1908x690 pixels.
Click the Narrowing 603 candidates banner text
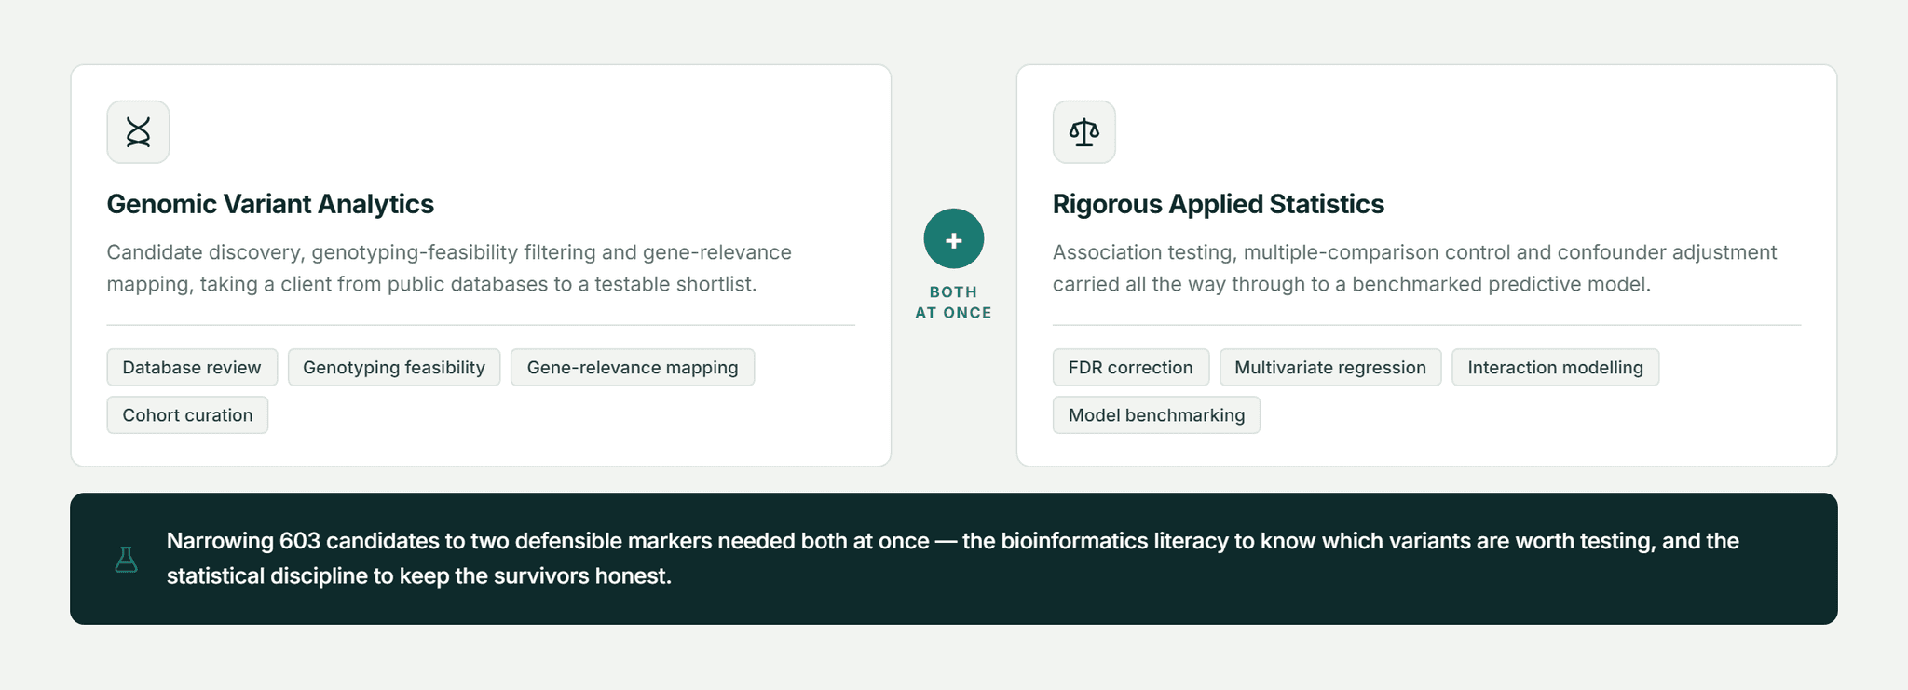953,559
